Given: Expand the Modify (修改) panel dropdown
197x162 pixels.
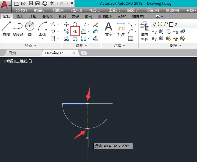Looking at the screenshot, I should coord(82,45).
